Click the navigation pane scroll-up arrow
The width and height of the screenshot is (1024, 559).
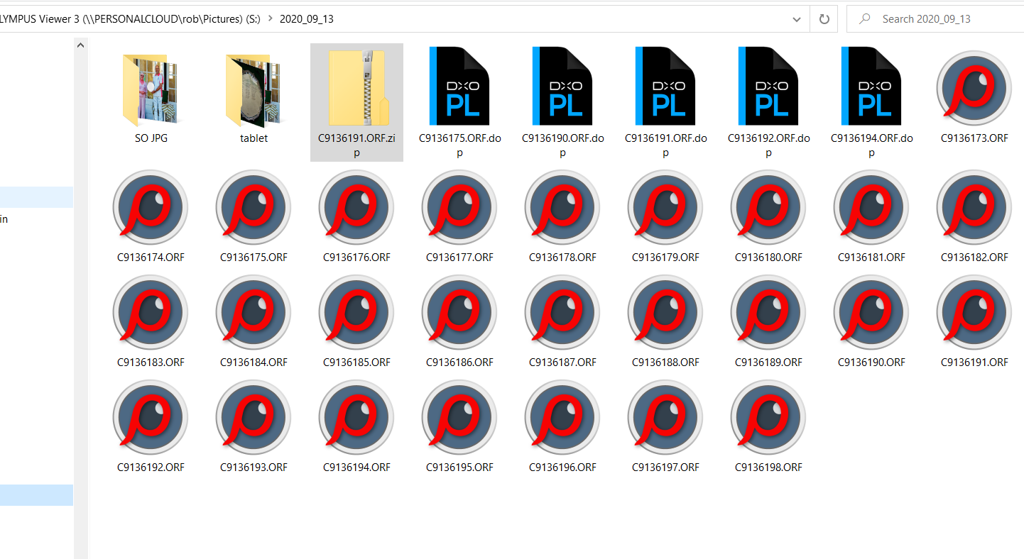[x=80, y=45]
